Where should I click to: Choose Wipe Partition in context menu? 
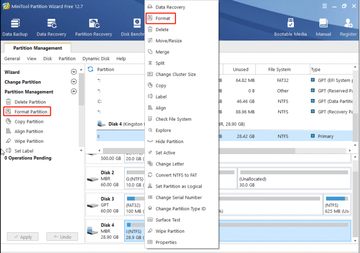point(181,231)
